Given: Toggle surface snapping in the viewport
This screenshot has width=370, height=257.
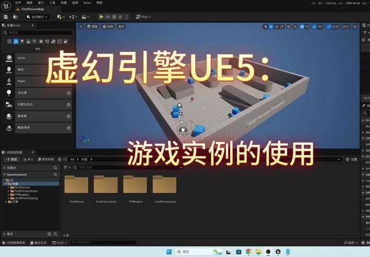Looking at the screenshot, I should 295,27.
